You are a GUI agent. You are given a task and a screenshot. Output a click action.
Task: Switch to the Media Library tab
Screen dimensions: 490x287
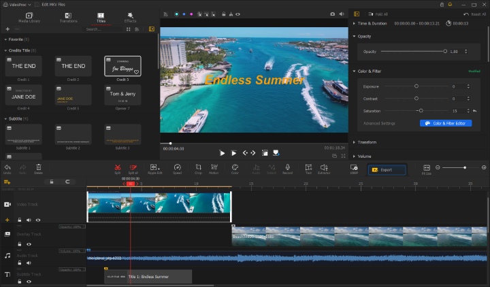29,17
